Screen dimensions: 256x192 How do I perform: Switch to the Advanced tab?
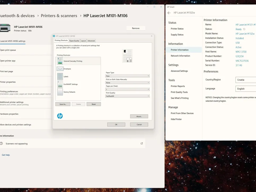91,41
